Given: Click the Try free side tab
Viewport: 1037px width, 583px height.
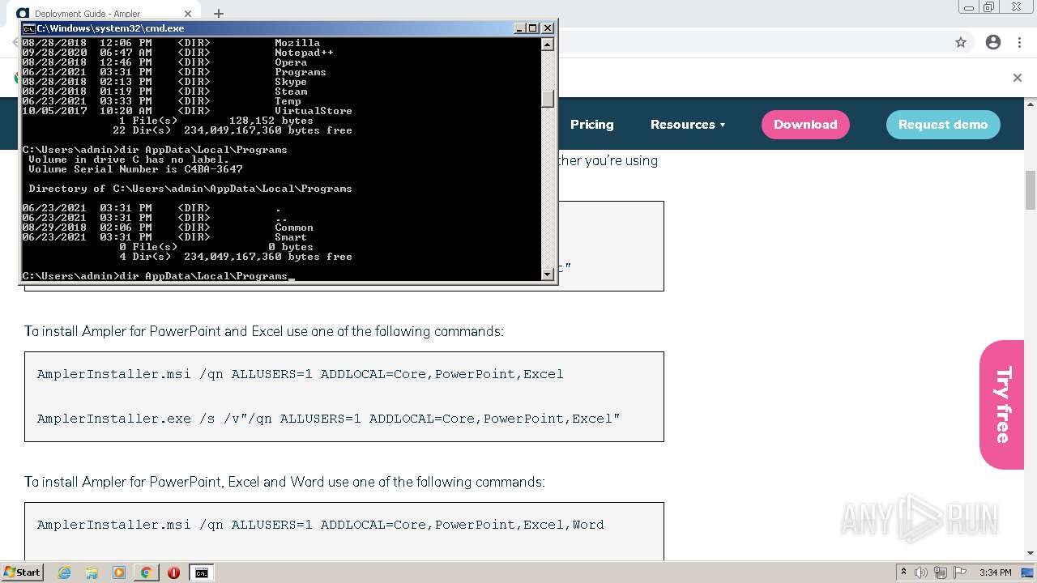Looking at the screenshot, I should [x=1002, y=405].
